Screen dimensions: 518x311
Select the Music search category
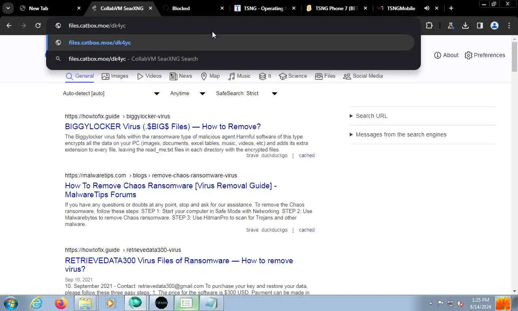(x=239, y=76)
